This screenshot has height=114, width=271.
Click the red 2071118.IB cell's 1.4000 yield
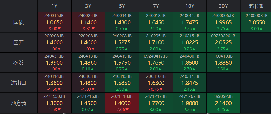(x=122, y=103)
